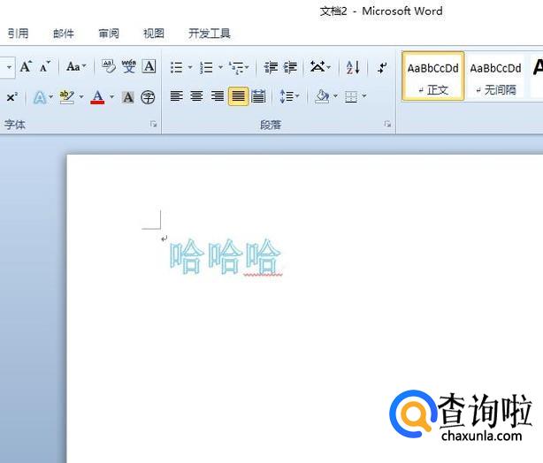Click Decrease Indent icon
This screenshot has height=463, width=543.
pos(271,67)
